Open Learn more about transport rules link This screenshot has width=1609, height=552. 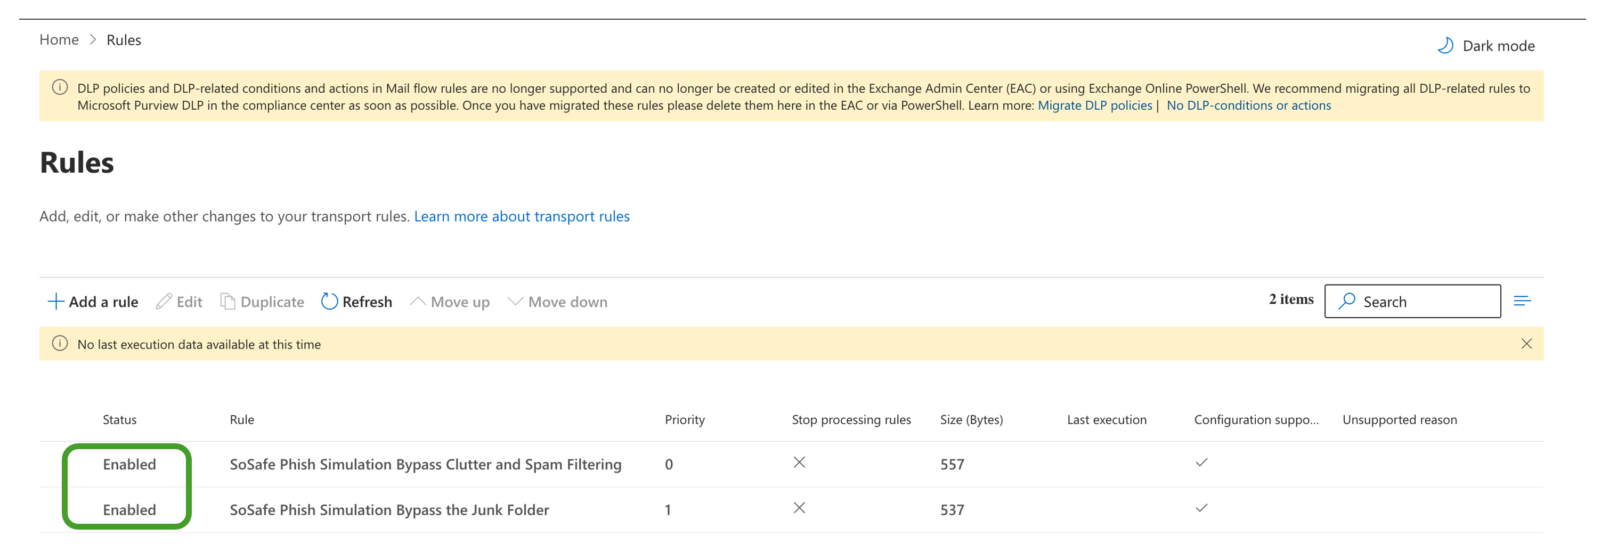pos(522,216)
